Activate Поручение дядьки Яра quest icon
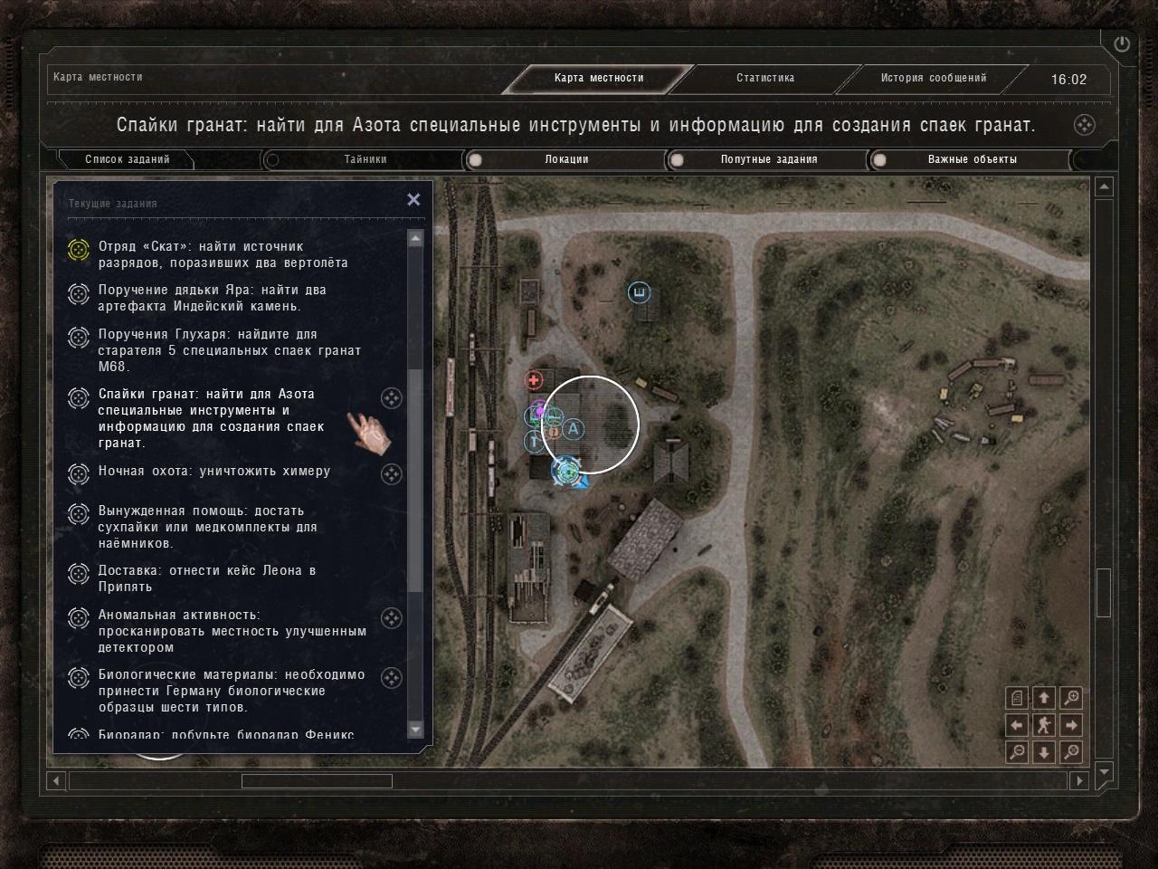Viewport: 1158px width, 869px height. [79, 293]
